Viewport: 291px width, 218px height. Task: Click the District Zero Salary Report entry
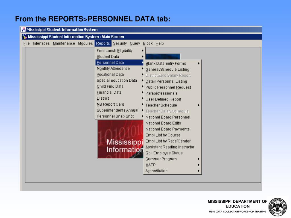click(172, 76)
